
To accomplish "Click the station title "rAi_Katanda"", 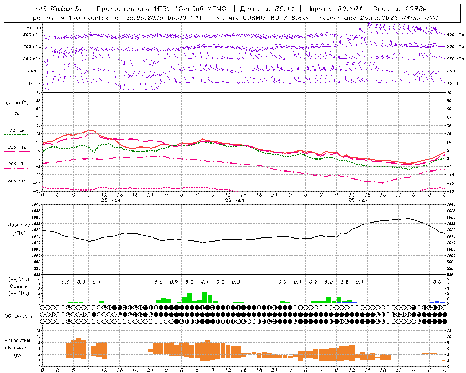I will point(59,9).
